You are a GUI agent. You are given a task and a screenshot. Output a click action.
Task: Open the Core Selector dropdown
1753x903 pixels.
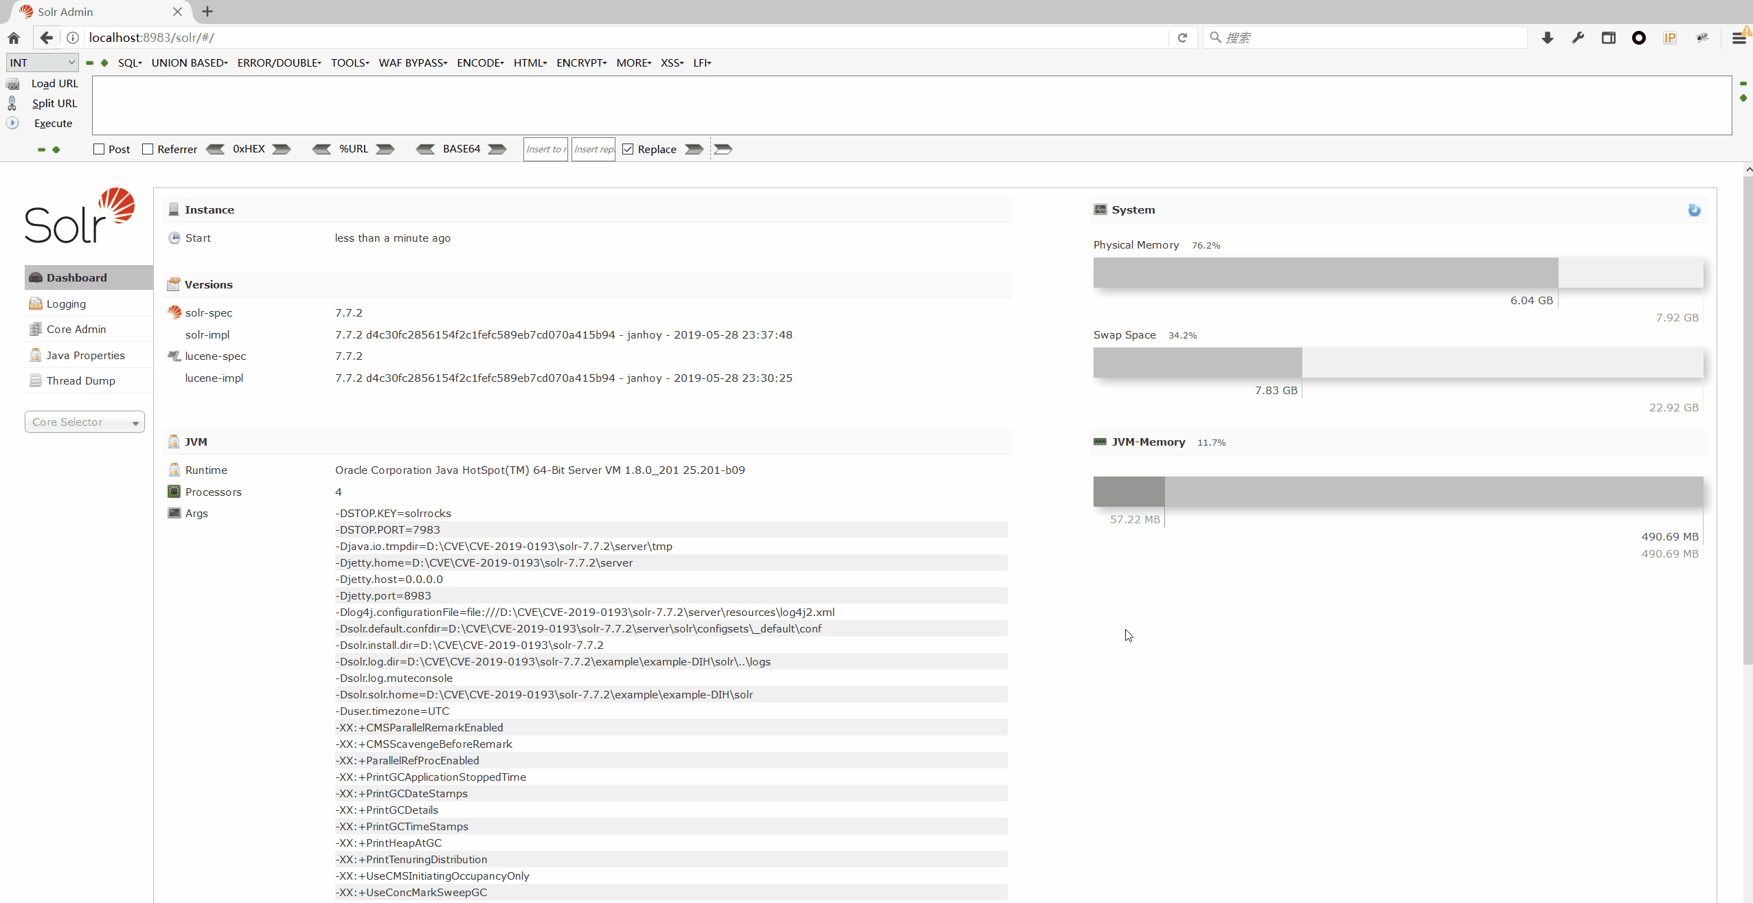pyautogui.click(x=84, y=422)
